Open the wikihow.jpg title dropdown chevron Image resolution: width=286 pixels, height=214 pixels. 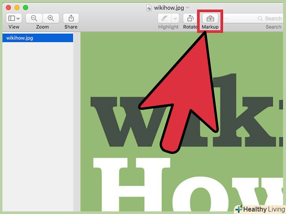(187, 8)
